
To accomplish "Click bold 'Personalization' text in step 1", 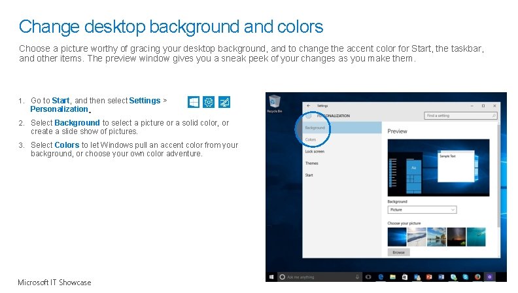I will [x=59, y=109].
